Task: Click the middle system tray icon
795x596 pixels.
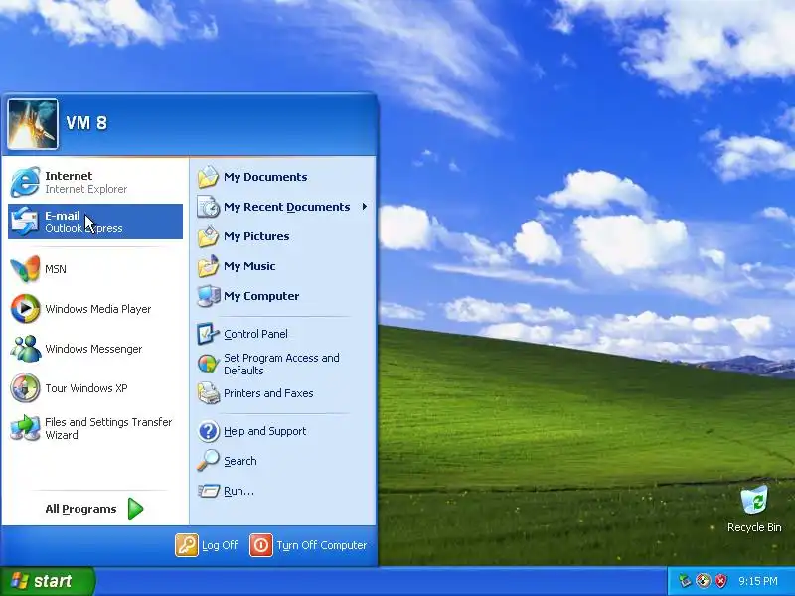Action: (x=703, y=581)
